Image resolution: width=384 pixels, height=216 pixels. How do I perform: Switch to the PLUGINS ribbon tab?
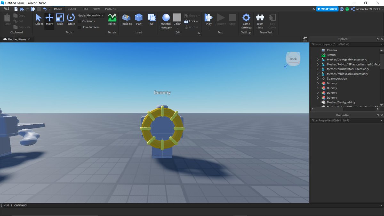click(x=110, y=9)
